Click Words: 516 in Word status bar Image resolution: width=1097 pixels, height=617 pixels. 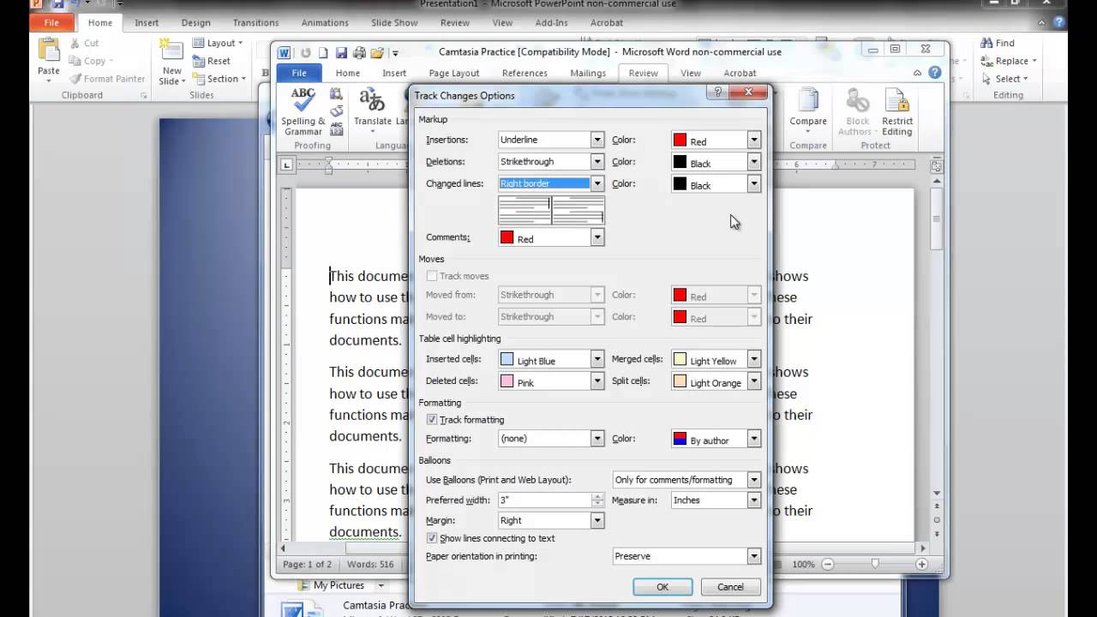coord(370,565)
